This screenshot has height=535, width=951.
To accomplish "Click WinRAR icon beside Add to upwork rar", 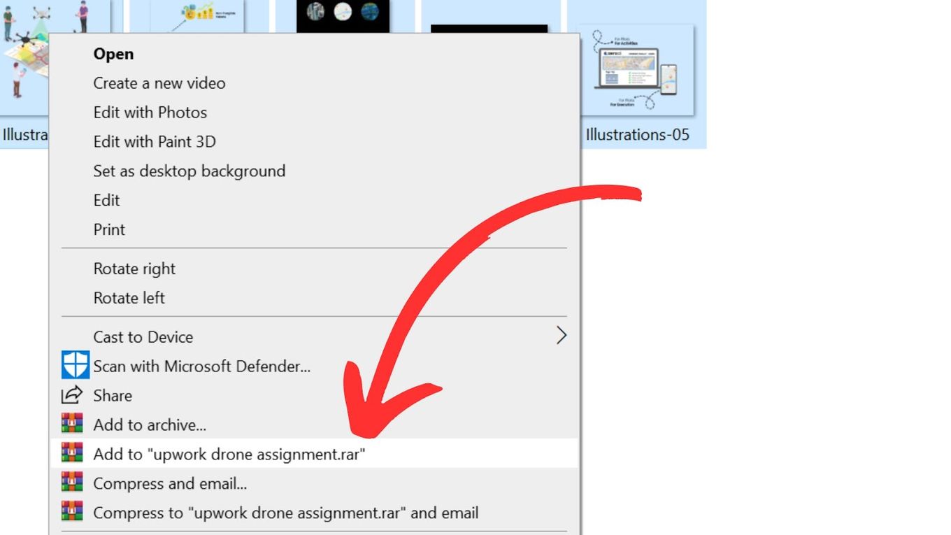I will (x=72, y=452).
